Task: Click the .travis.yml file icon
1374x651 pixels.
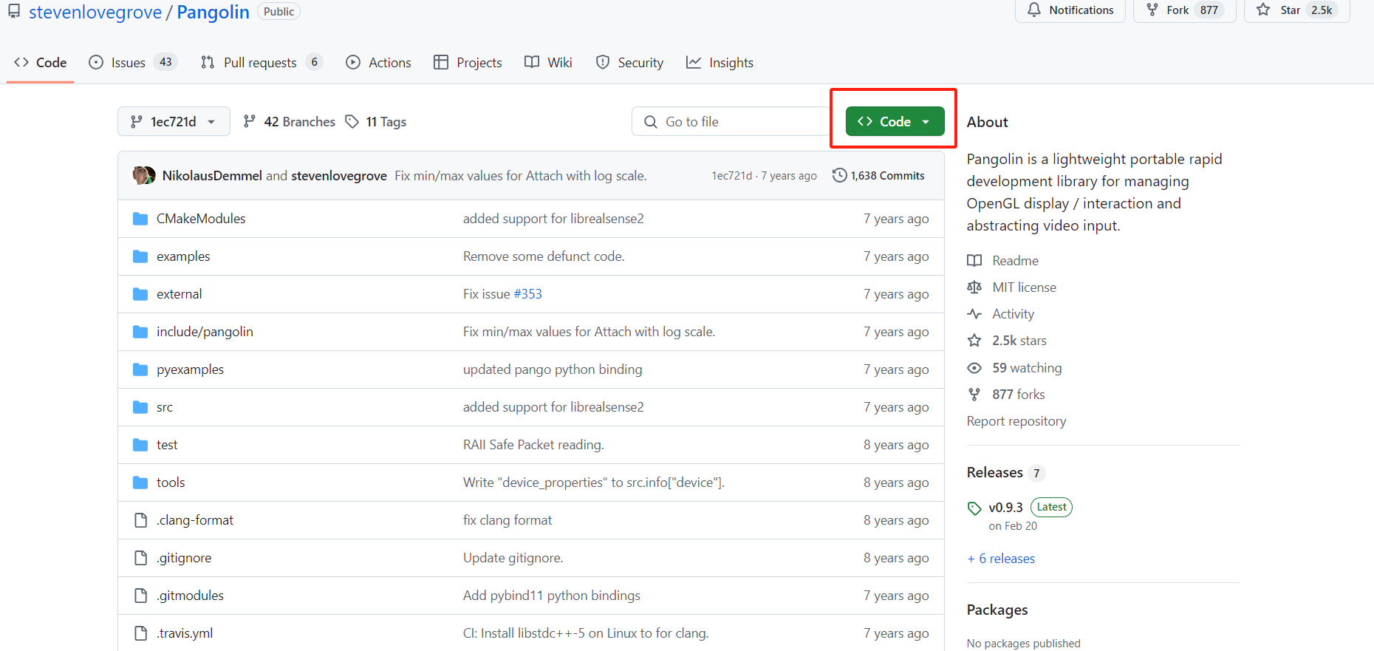Action: tap(140, 633)
